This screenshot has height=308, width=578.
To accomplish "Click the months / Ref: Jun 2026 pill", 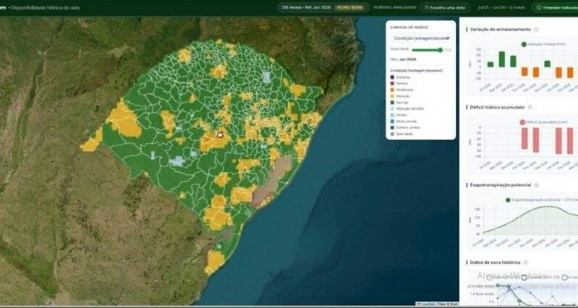I will click(323, 7).
